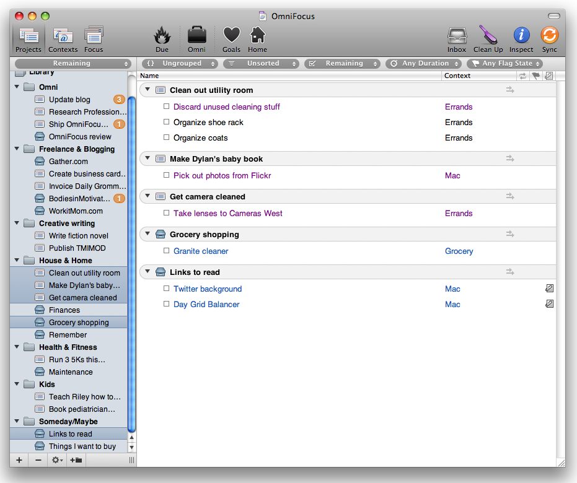Screen dimensions: 577x483
Task: Click the minus button to remove item
Action: (x=38, y=460)
